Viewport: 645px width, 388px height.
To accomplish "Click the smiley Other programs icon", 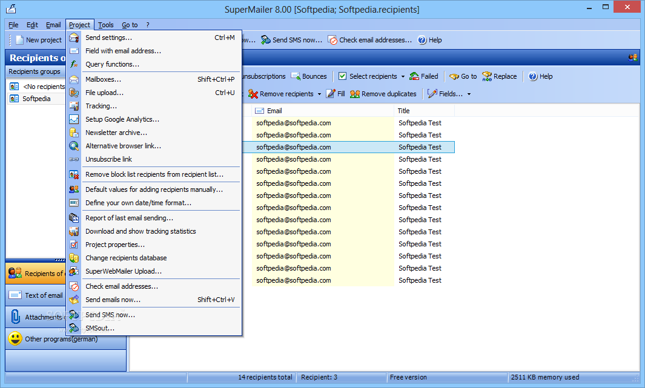I will click(x=15, y=339).
